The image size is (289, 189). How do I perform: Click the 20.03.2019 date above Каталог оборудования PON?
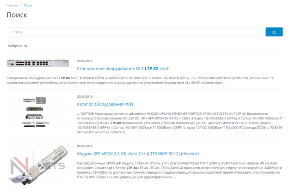click(x=85, y=96)
